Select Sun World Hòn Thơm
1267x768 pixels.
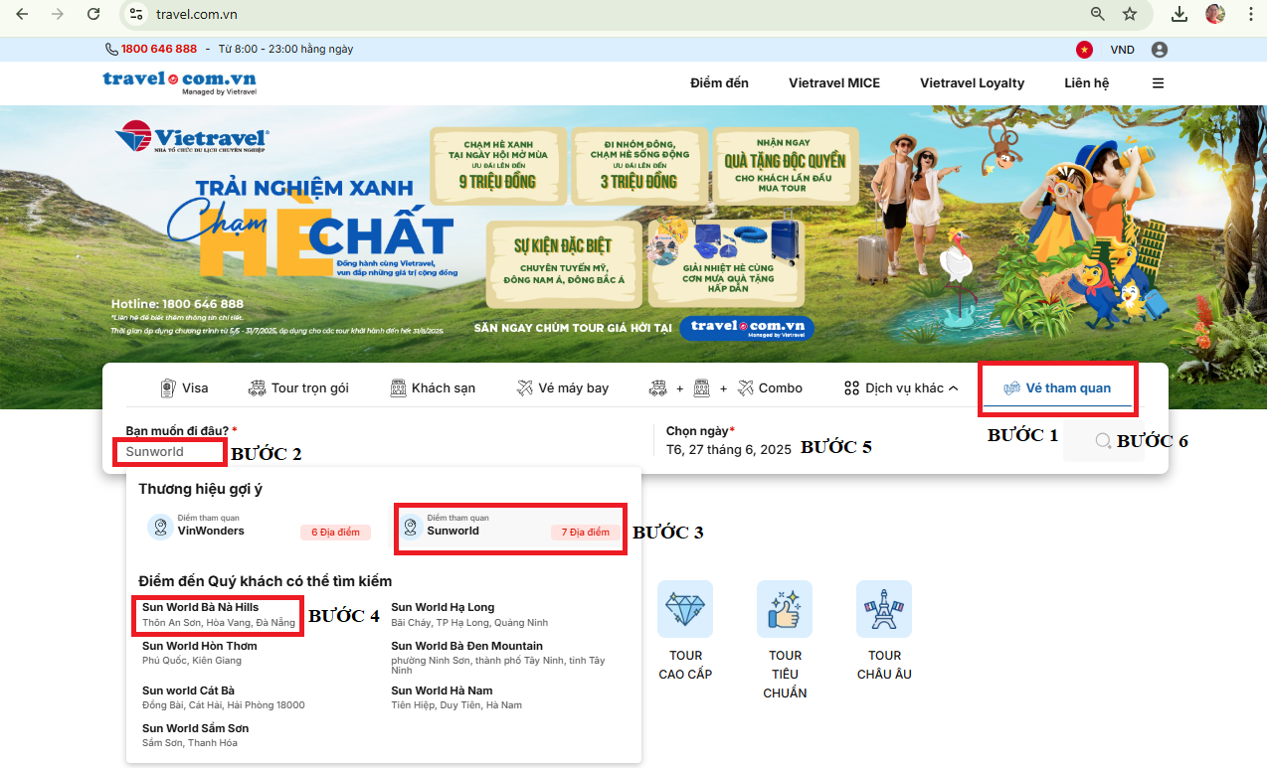[199, 653]
